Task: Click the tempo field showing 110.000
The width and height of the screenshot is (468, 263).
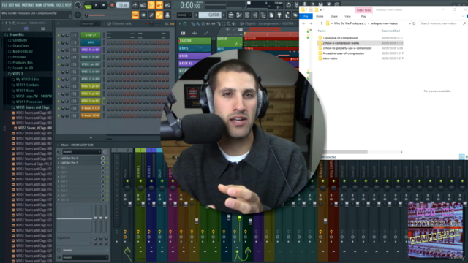Action: click(123, 5)
